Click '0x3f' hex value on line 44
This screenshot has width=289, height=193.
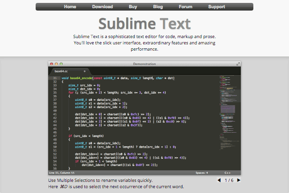[134, 125]
